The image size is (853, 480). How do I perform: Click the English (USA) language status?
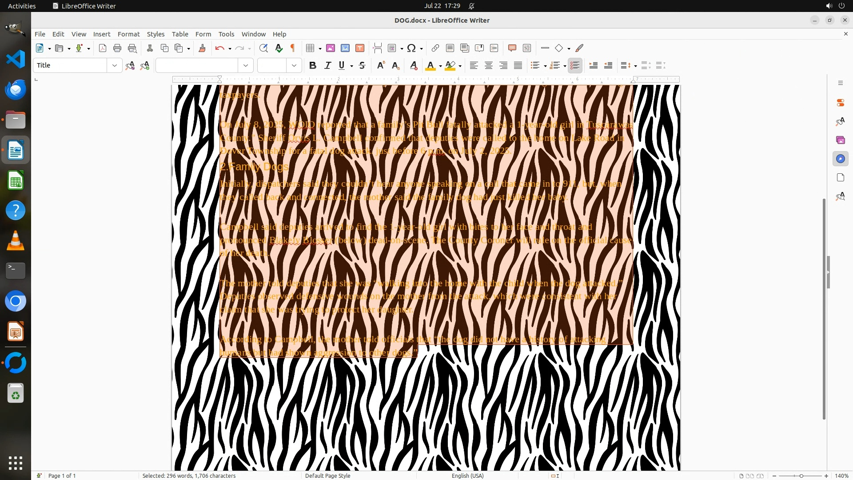tap(467, 476)
